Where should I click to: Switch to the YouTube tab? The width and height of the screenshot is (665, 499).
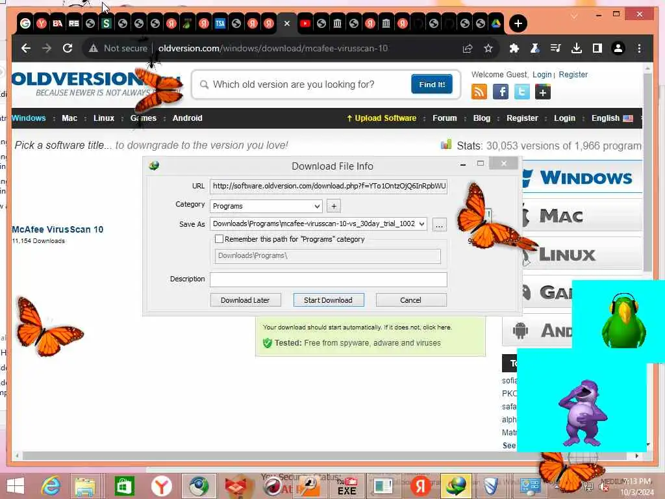coord(305,23)
